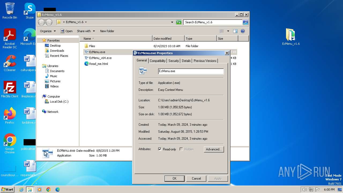Open Acrobat Reader DC desktop icon

(x=10, y=39)
